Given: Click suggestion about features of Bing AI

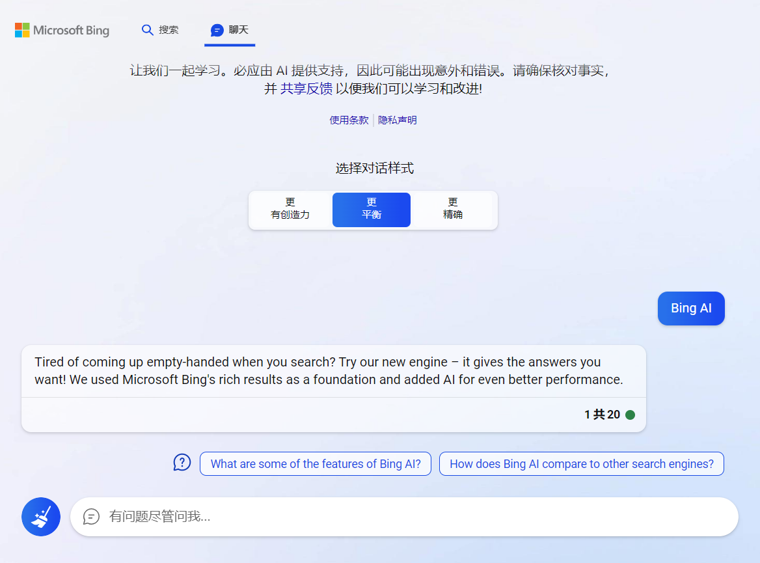Looking at the screenshot, I should coord(316,464).
